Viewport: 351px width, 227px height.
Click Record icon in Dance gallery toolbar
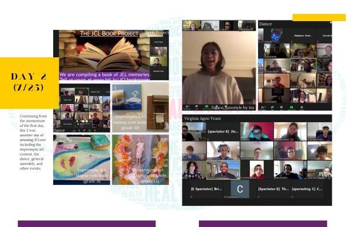click(x=302, y=107)
